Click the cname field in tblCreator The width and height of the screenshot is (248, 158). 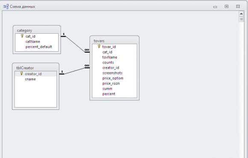coord(35,79)
